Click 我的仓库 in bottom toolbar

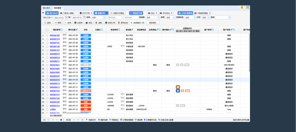point(103,120)
